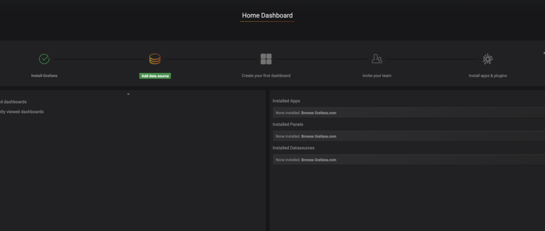Click the Installed Datasources heading
This screenshot has height=231, width=545.
coord(293,148)
